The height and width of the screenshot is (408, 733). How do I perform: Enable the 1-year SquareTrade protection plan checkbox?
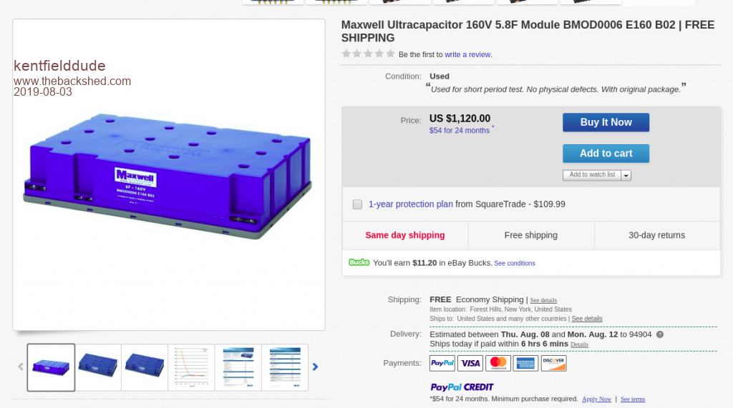click(x=357, y=204)
